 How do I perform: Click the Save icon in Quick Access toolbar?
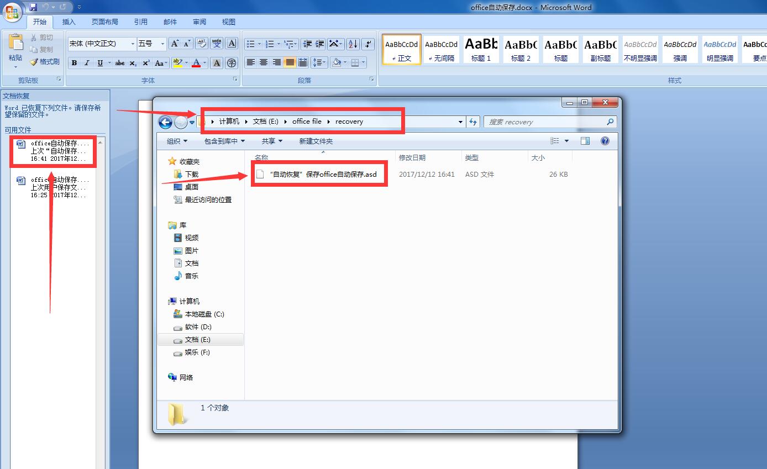click(33, 7)
